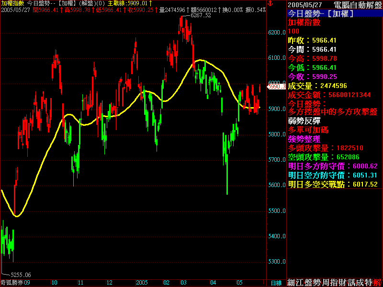Click the 6267.52 high price label
This screenshot has width=383, height=287.
(x=201, y=15)
